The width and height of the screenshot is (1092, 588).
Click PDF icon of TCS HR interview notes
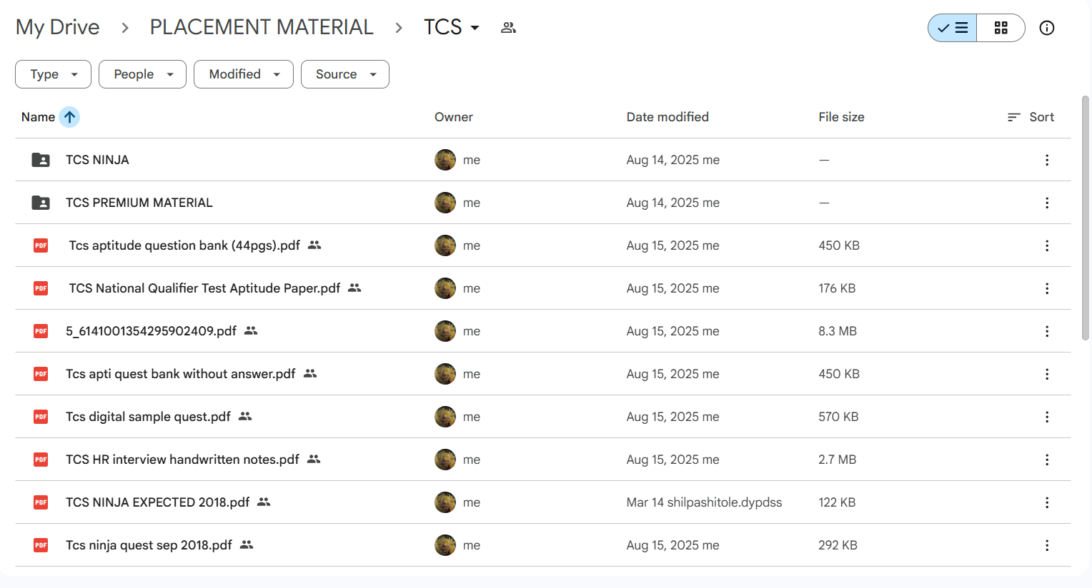(x=41, y=460)
